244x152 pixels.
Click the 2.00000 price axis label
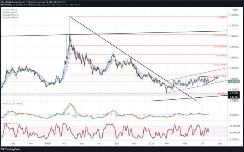234,15
